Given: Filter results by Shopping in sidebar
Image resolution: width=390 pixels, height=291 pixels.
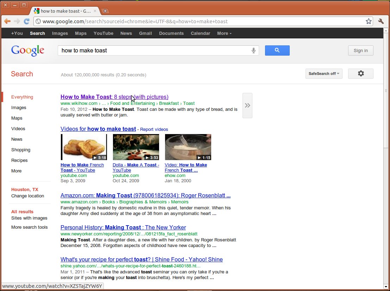Looking at the screenshot, I should coord(21,150).
